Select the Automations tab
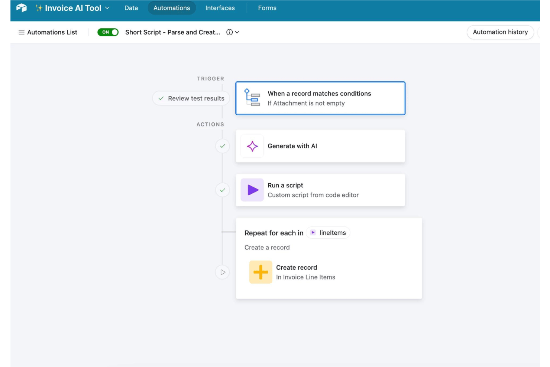The image size is (550, 367). [x=172, y=8]
